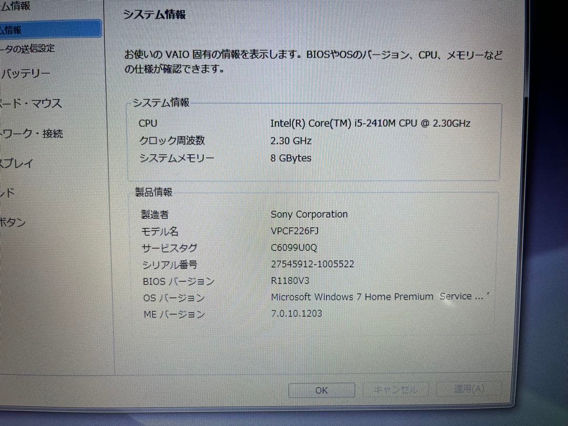Click the サービスタグ label
The width and height of the screenshot is (568, 426).
click(x=169, y=248)
